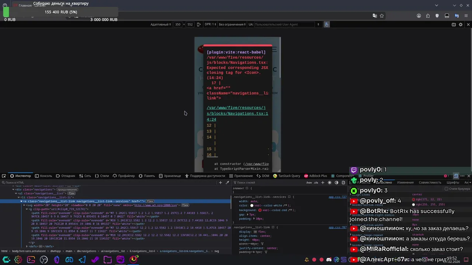Open the Без ограничения throttling dropdown
The image size is (472, 265).
[x=232, y=24]
